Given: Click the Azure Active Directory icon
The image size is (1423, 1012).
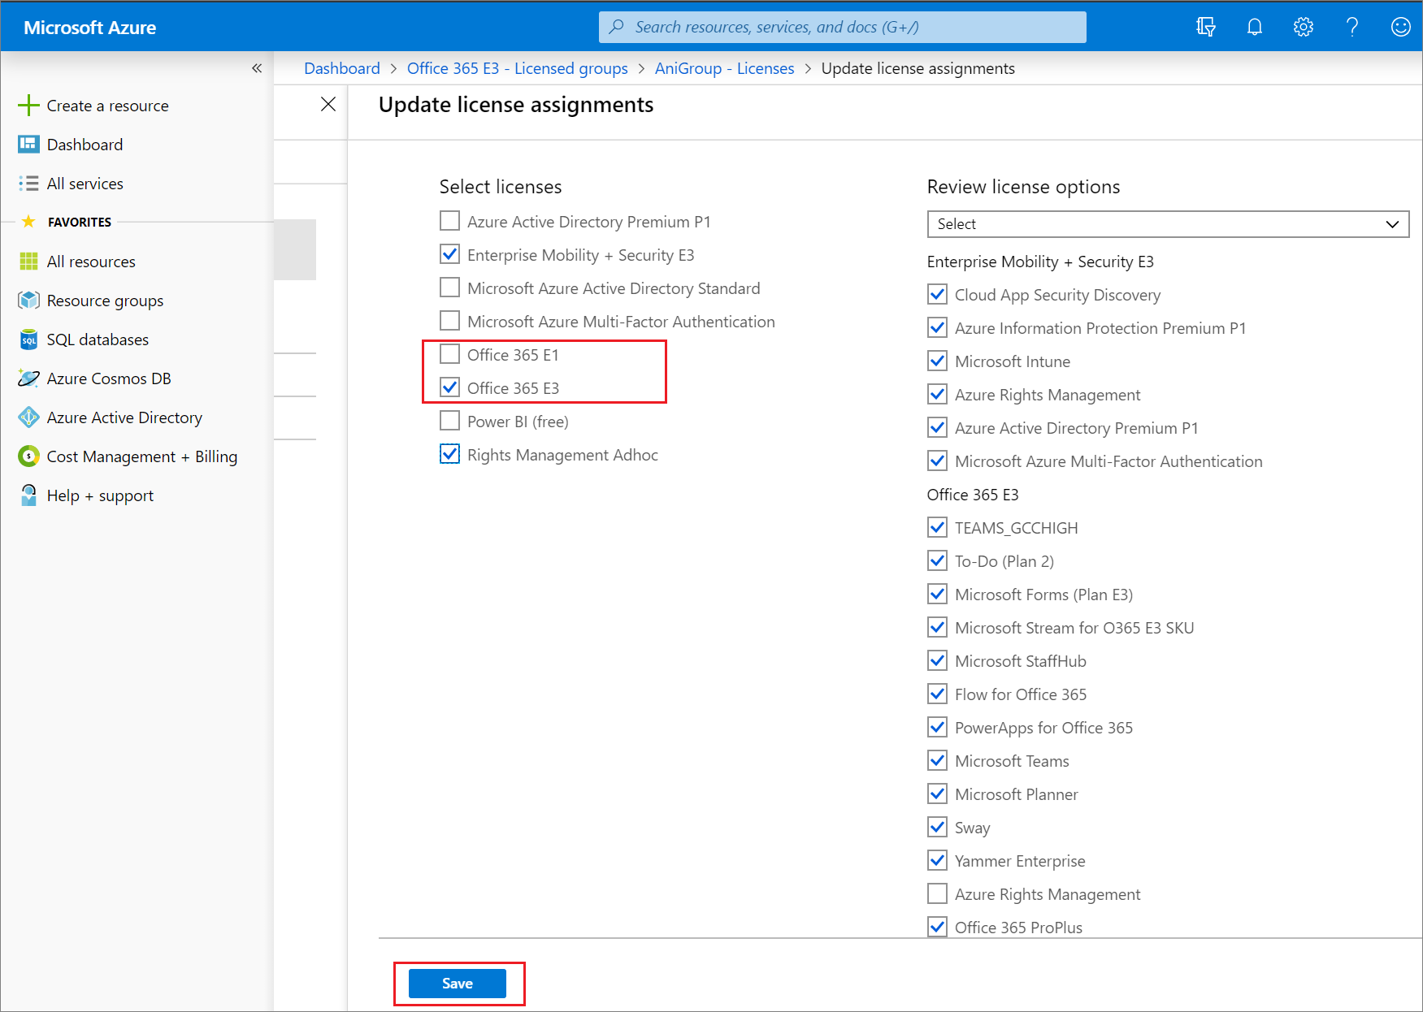Looking at the screenshot, I should (x=28, y=417).
